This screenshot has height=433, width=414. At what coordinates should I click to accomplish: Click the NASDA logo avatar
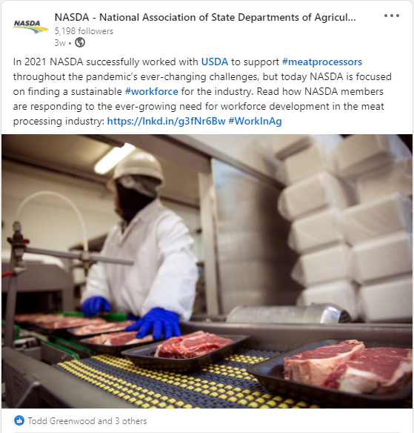(30, 27)
